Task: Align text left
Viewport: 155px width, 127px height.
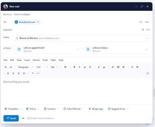Action: (x=8, y=73)
